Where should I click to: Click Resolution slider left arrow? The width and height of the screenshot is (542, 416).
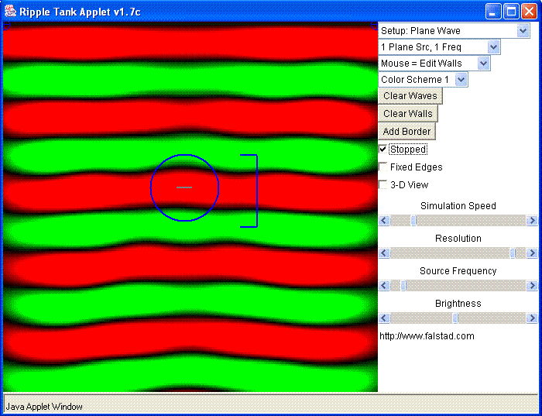pos(384,253)
